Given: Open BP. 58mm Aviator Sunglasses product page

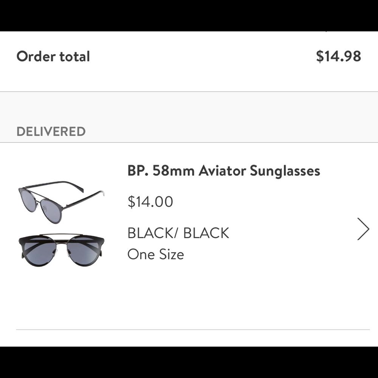Looking at the screenshot, I should [x=224, y=170].
